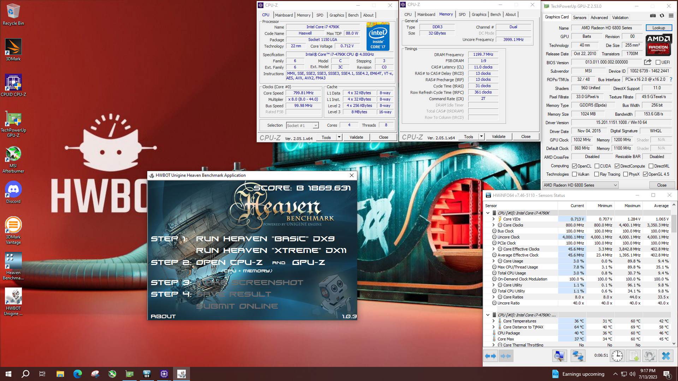Toggle OpenCL checkbox
678x381 pixels.
pos(575,166)
